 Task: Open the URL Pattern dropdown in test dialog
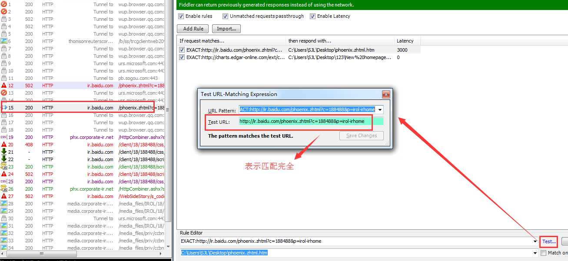380,110
